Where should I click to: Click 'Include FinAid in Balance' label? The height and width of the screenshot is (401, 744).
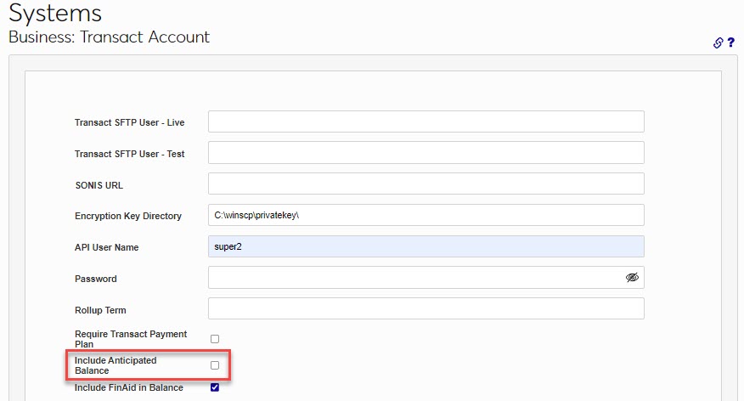pyautogui.click(x=128, y=387)
